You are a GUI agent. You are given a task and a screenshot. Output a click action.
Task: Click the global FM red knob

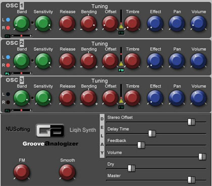point(22,172)
